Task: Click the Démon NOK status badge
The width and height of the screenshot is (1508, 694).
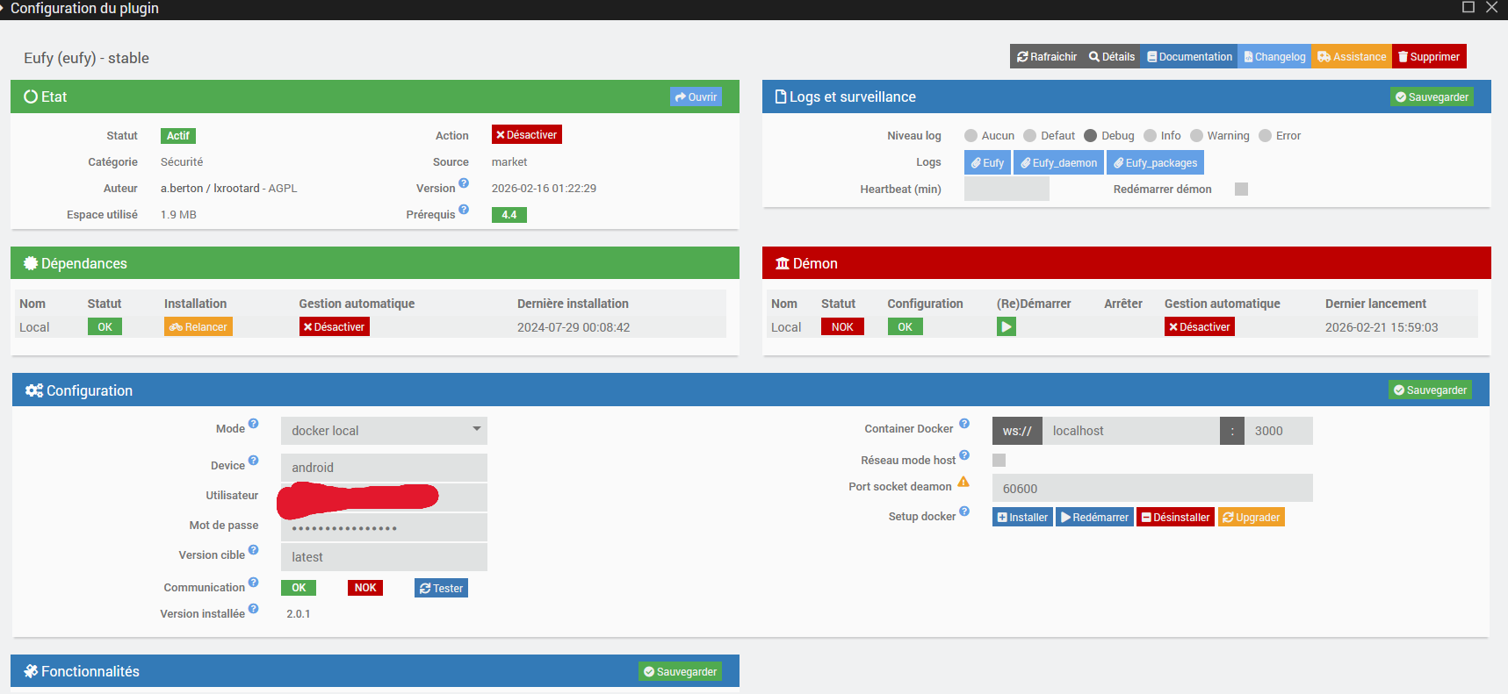Action: click(842, 327)
